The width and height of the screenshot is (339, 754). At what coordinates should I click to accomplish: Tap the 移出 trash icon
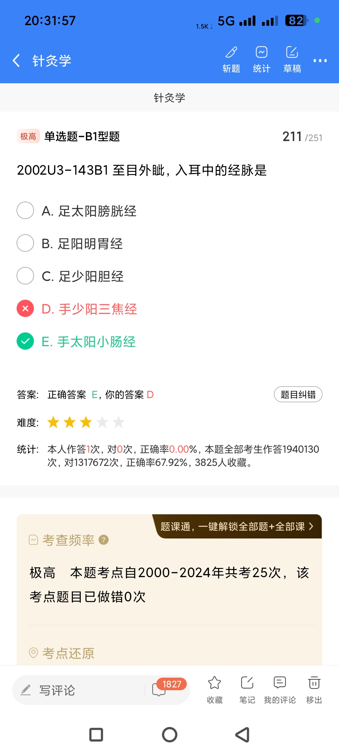pyautogui.click(x=314, y=689)
